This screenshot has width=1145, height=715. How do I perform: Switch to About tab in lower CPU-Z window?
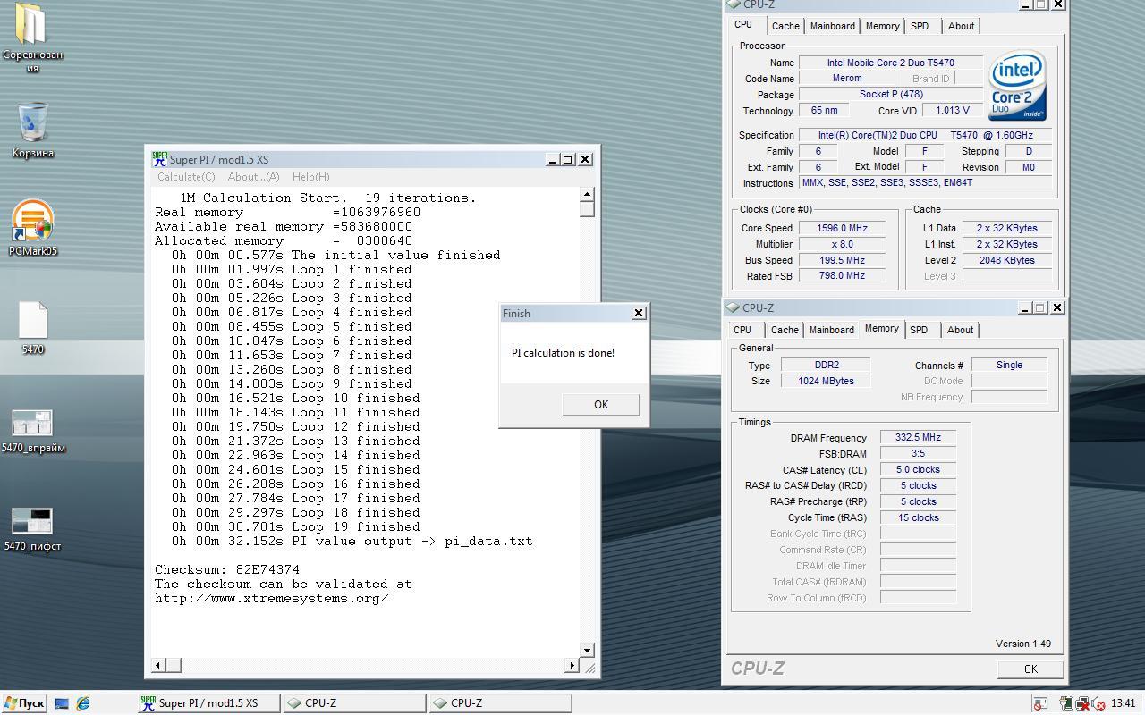[961, 330]
